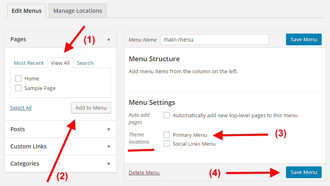The height and width of the screenshot is (186, 330).
Task: Enable automatically add new top-level pages
Action: 167,115
